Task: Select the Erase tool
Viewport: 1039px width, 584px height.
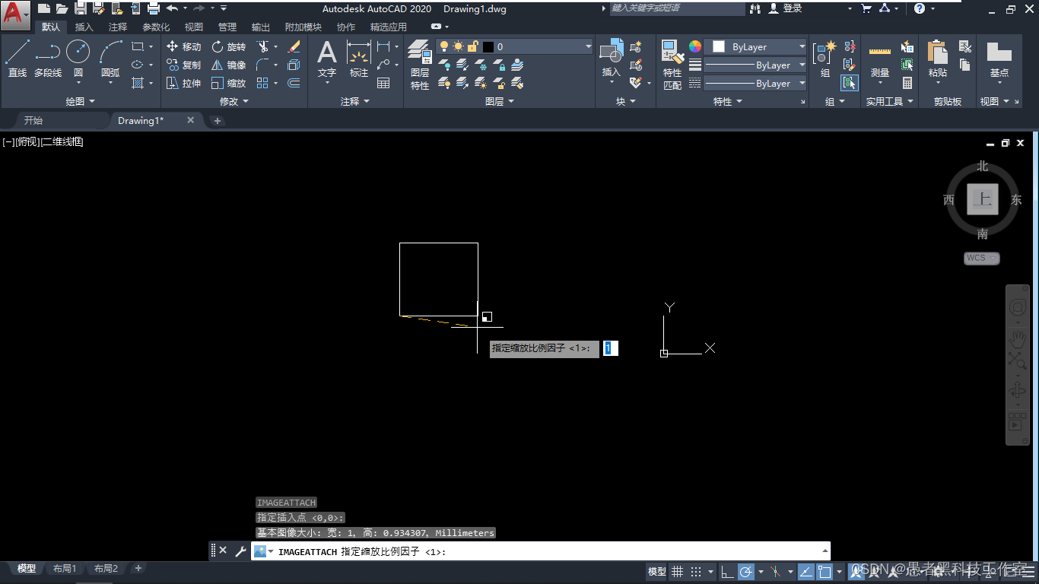Action: (294, 46)
